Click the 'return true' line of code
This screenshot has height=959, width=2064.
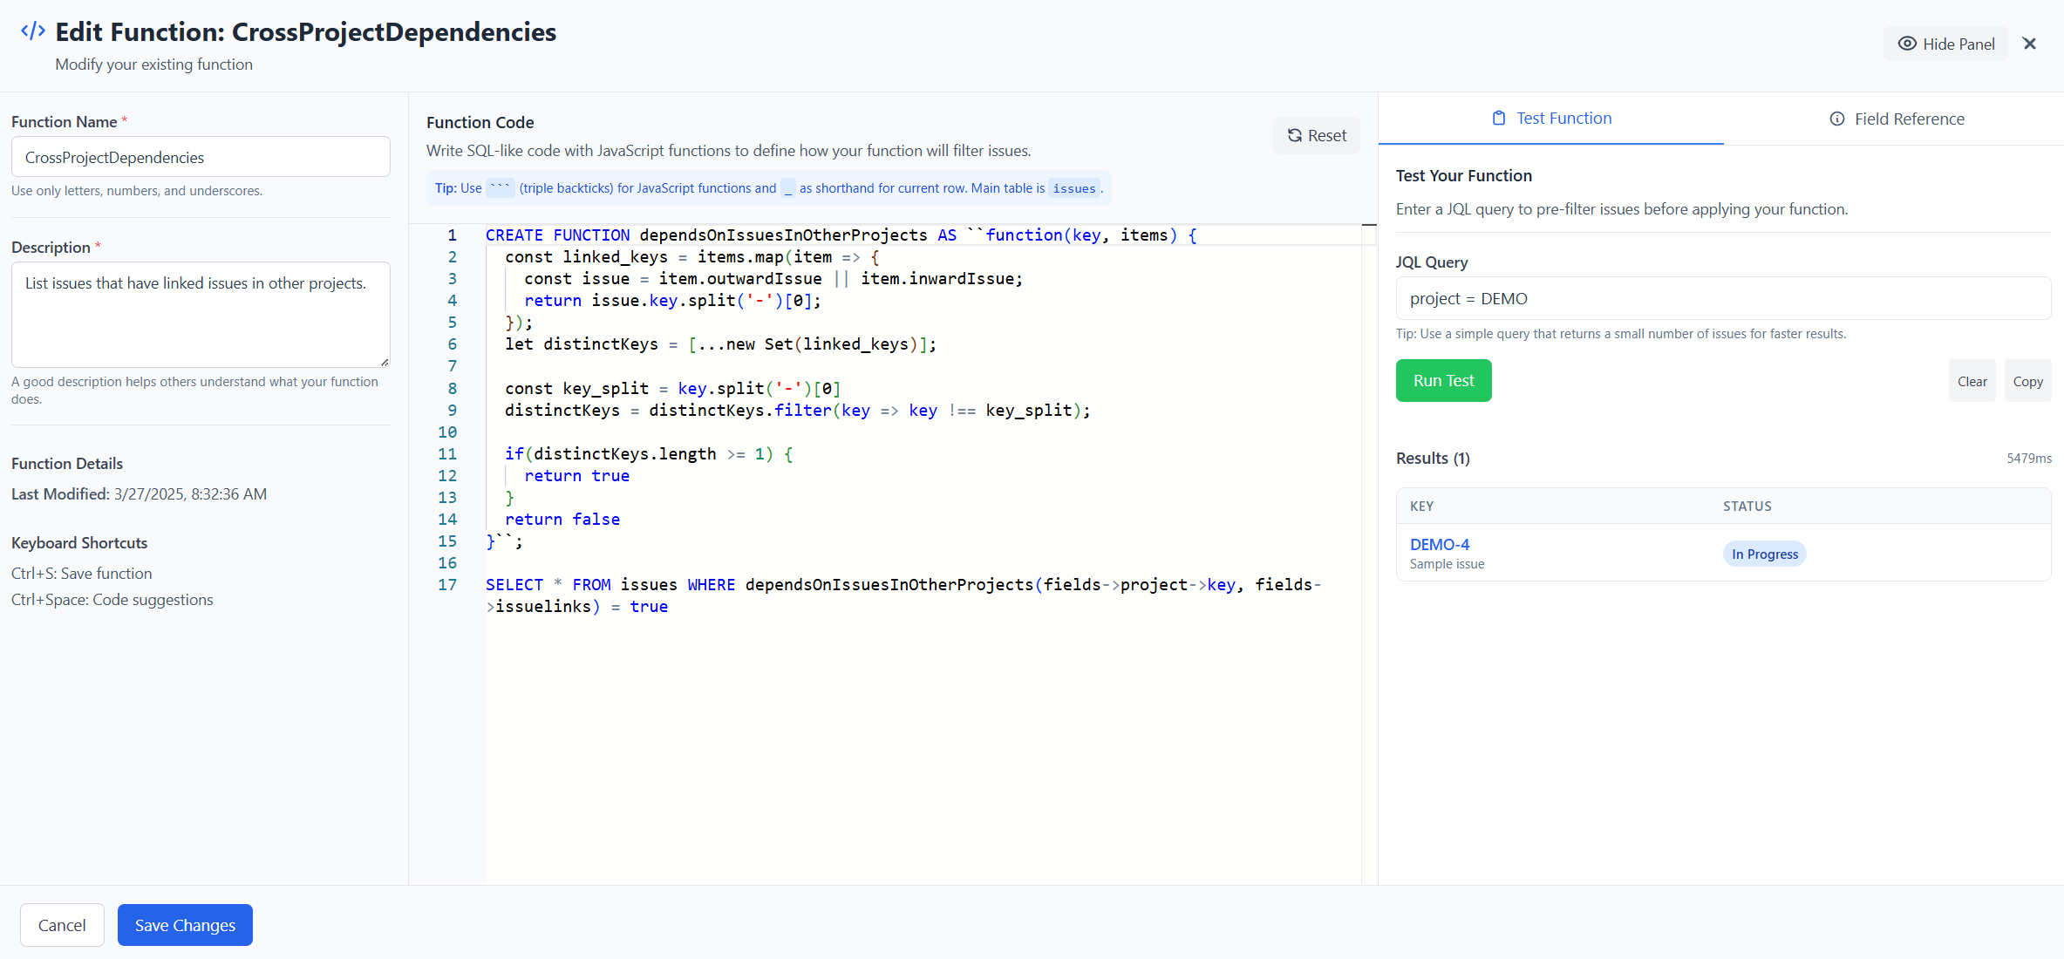[576, 475]
